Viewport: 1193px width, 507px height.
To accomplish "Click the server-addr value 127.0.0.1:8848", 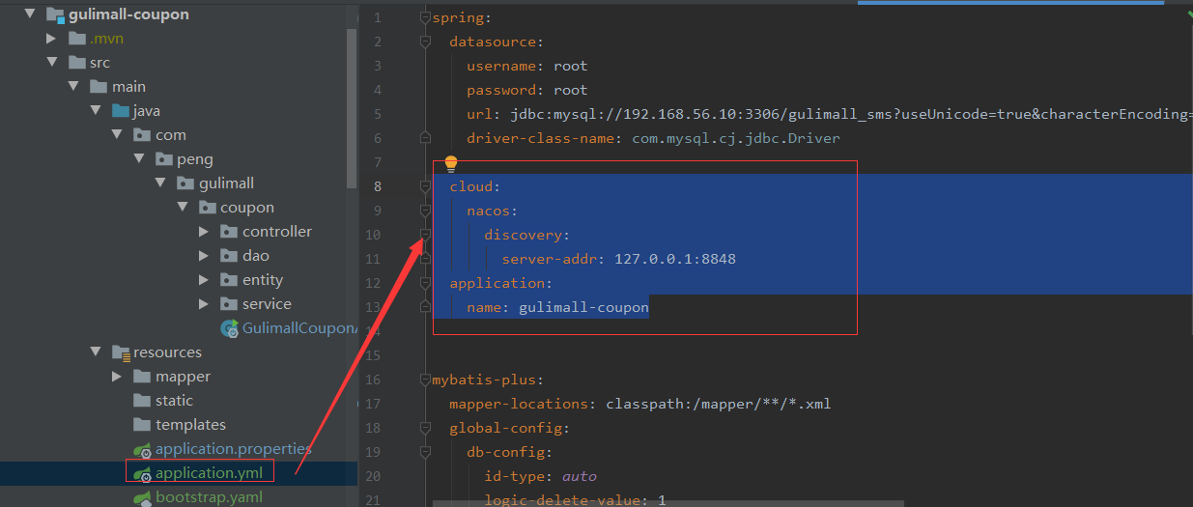I will 675,259.
